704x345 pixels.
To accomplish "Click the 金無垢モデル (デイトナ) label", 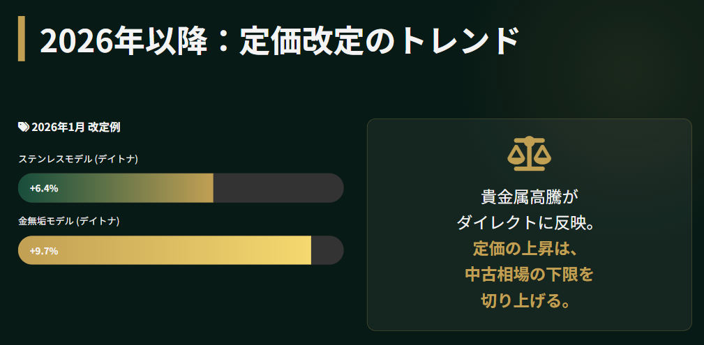I will pyautogui.click(x=69, y=221).
